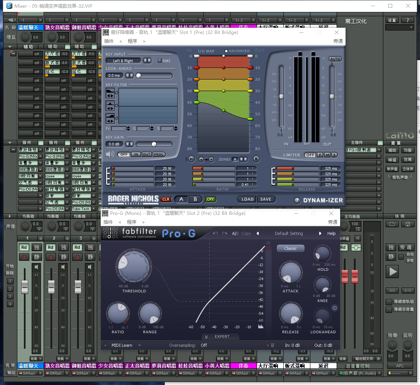Image resolution: width=420 pixels, height=385 pixels.
Task: Invert phase on channel 1 pan section
Action: 39,229
